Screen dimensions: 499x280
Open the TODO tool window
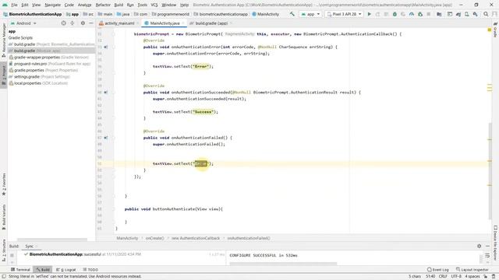pos(90,270)
